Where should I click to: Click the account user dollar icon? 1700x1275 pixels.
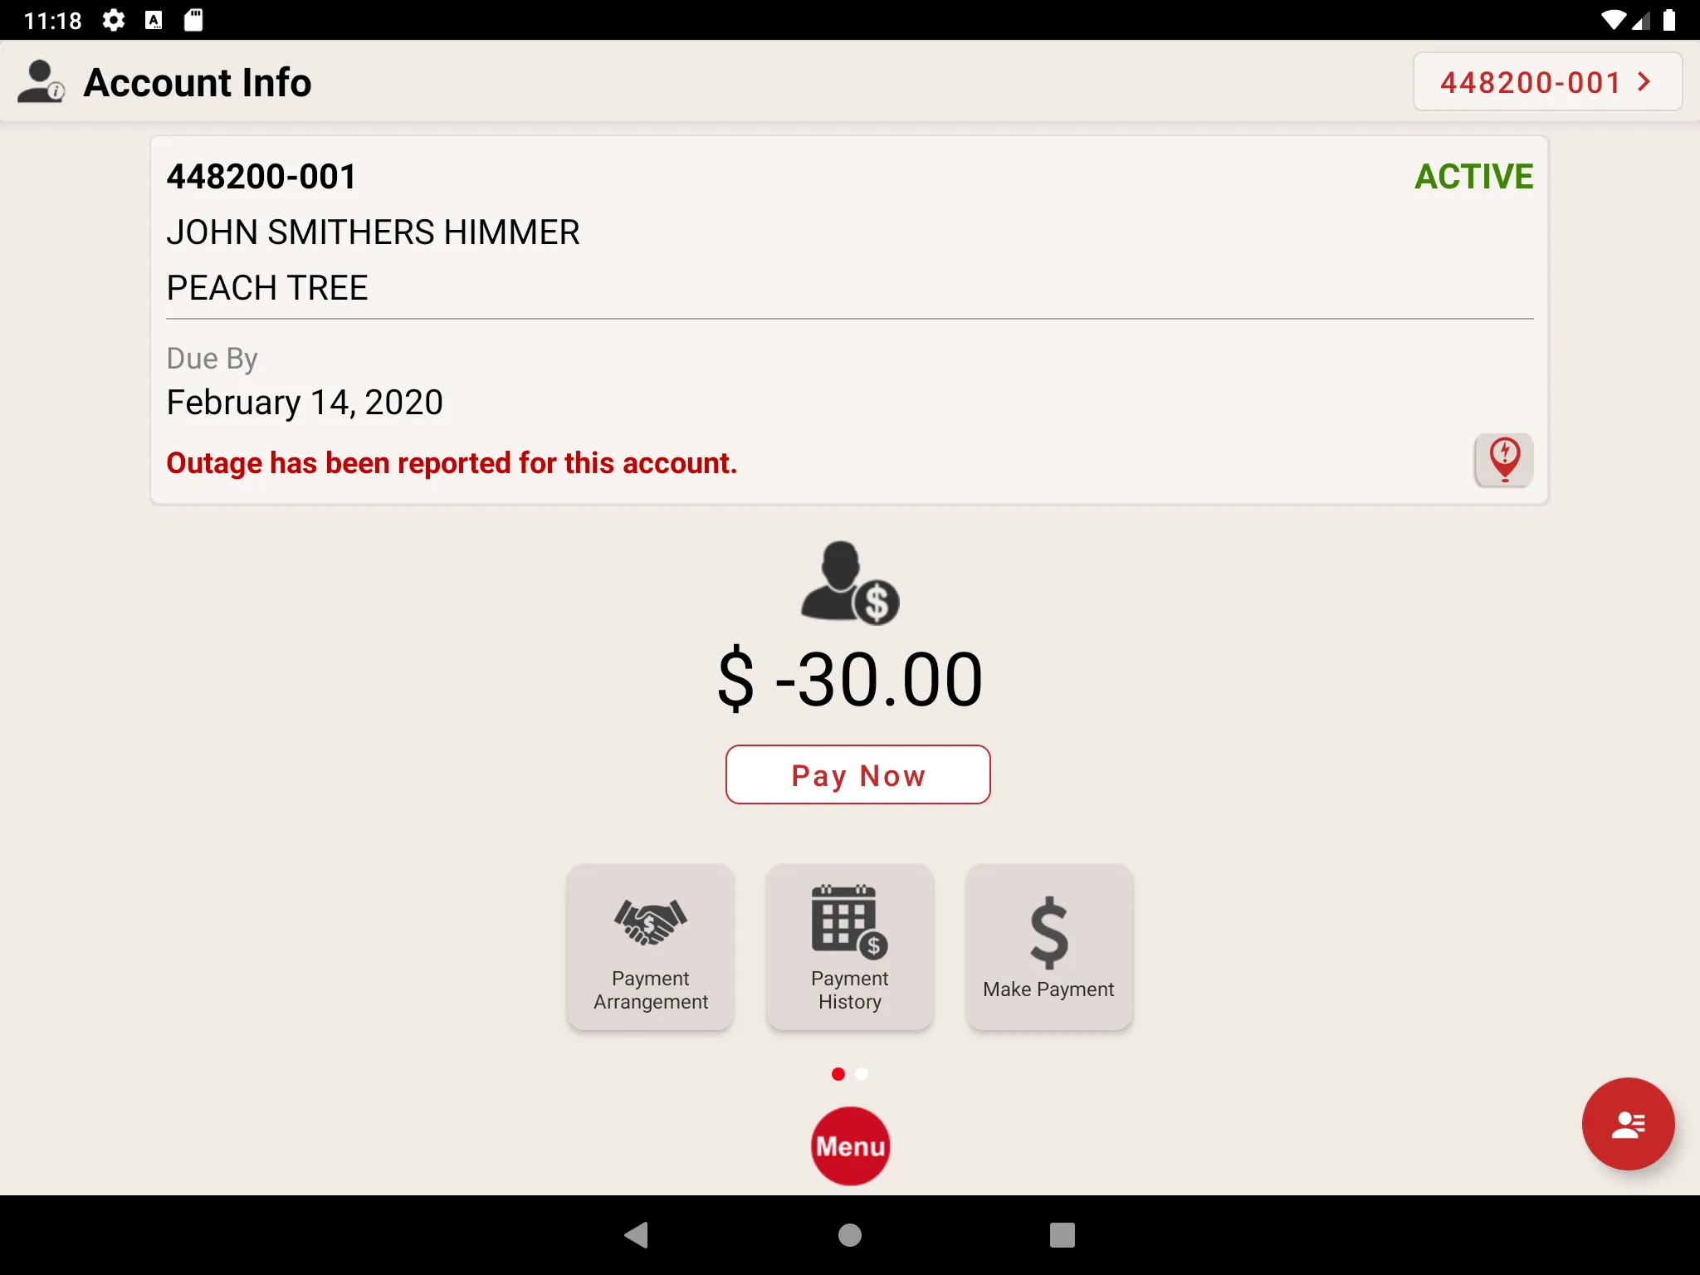tap(848, 581)
